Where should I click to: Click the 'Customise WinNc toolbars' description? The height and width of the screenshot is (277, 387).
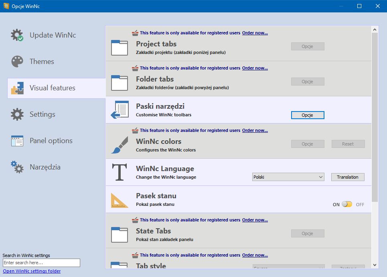pyautogui.click(x=164, y=115)
